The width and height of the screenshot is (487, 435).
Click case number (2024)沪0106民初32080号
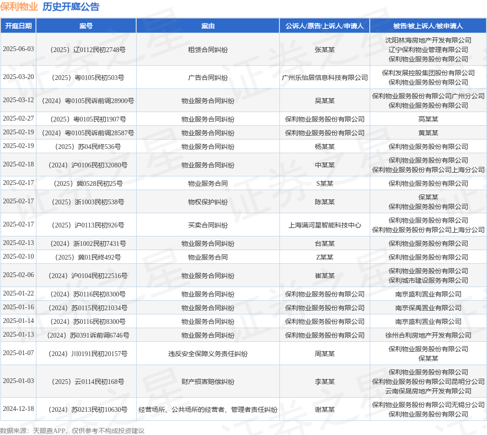click(88, 165)
